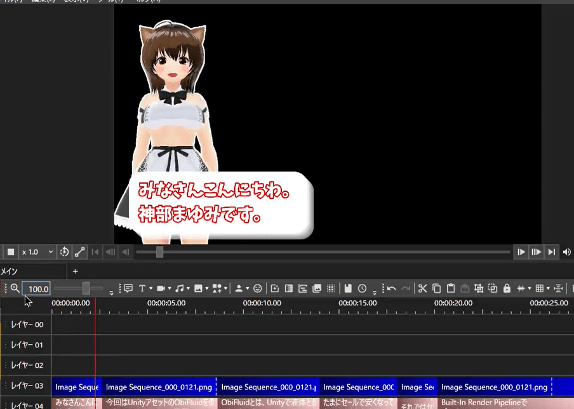Toggle the lock padlock icon
The height and width of the screenshot is (409, 574).
click(x=507, y=288)
